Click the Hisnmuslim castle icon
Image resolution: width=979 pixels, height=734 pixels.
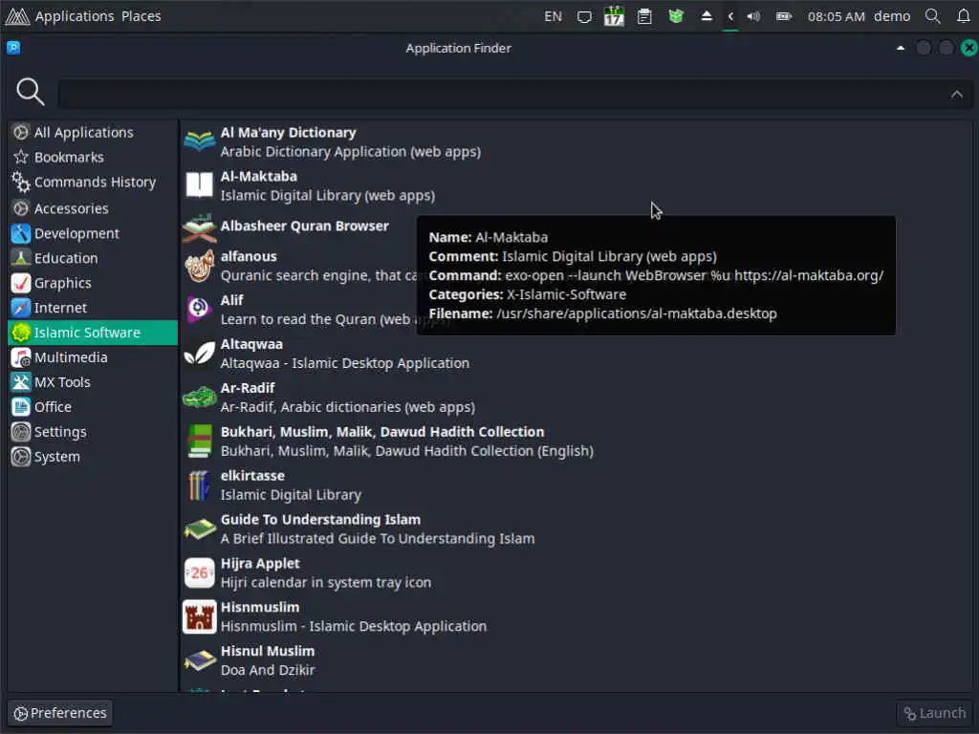[199, 616]
